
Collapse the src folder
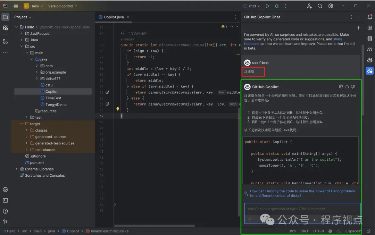(x=22, y=47)
